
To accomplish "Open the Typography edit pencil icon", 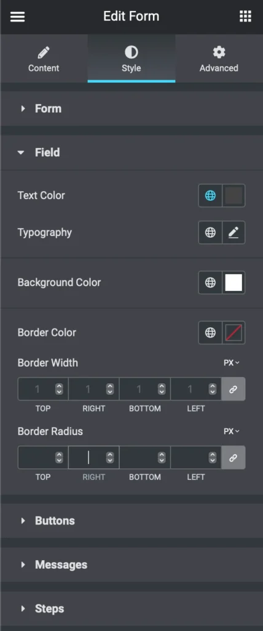I will [234, 232].
